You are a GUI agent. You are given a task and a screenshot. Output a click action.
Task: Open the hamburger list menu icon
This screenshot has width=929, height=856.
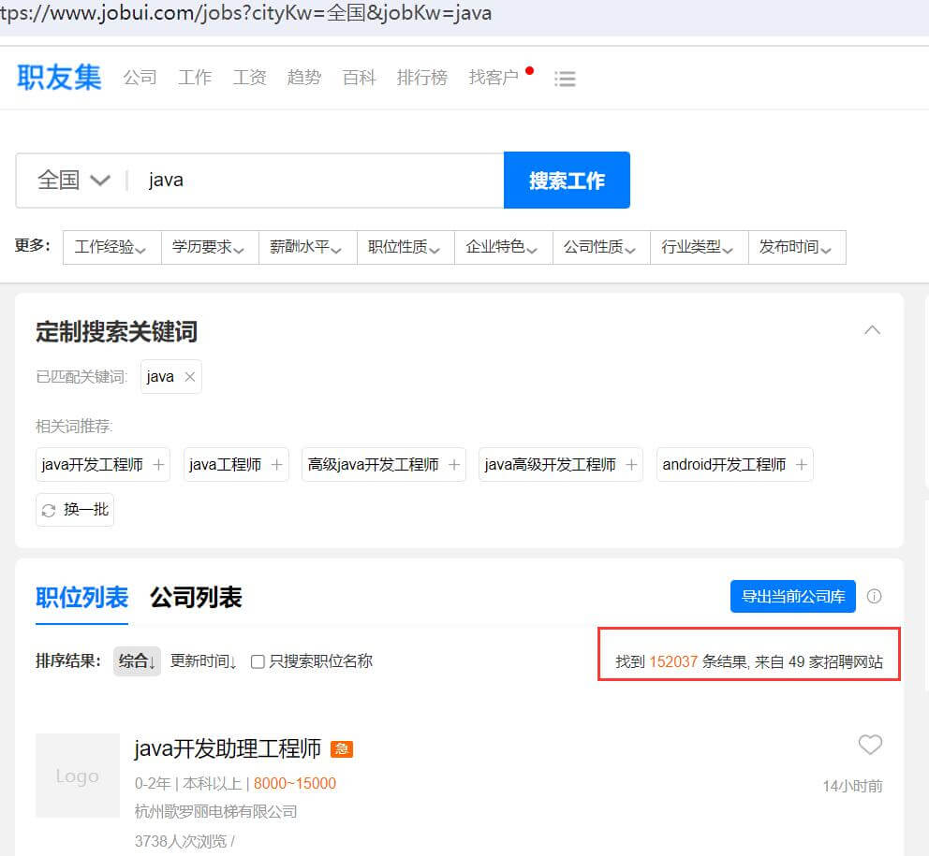coord(565,79)
